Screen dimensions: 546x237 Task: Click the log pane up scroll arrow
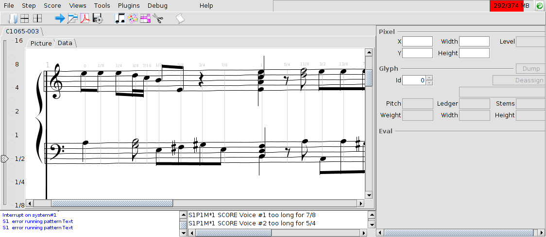tap(183, 215)
